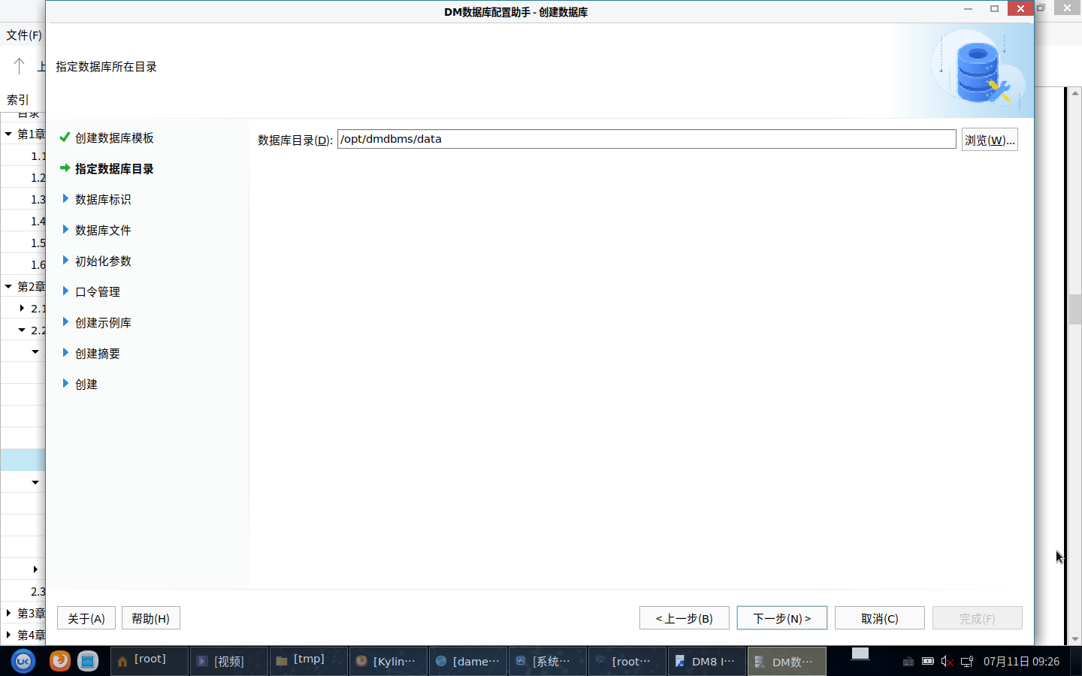The image size is (1082, 676).
Task: Click the keyboard tray icon
Action: pyautogui.click(x=908, y=662)
